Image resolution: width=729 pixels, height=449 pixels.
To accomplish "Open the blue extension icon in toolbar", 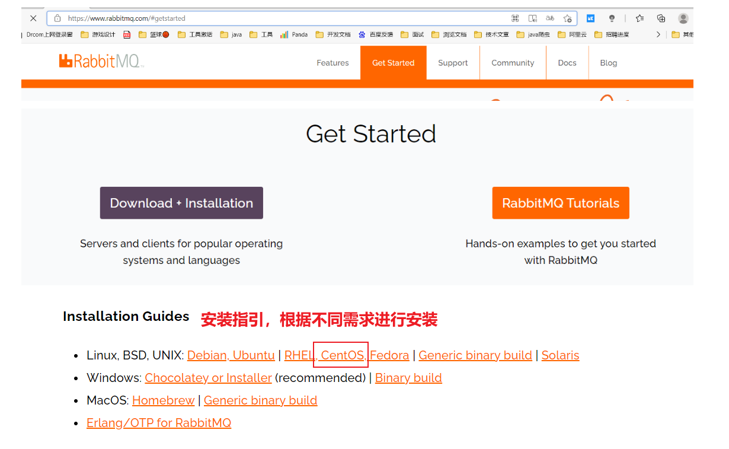I will coord(590,18).
